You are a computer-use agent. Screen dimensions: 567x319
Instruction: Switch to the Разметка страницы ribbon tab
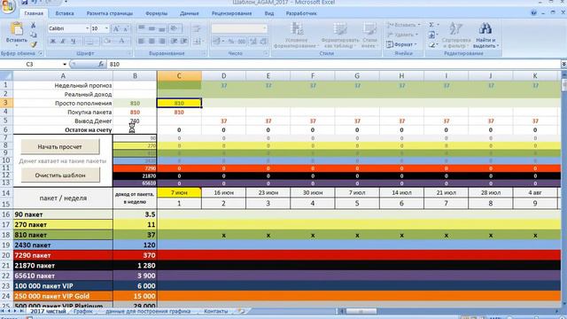110,13
